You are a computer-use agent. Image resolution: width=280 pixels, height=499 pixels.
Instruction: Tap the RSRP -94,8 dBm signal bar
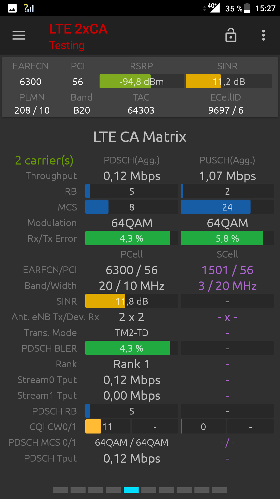click(x=142, y=81)
